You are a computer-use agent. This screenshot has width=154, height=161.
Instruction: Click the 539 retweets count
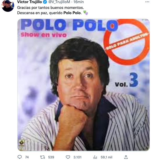[51, 157]
